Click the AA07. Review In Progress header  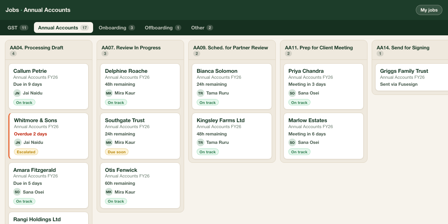[140, 50]
